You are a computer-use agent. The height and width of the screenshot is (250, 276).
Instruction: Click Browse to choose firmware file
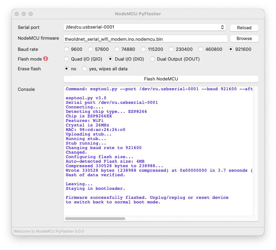[244, 39]
